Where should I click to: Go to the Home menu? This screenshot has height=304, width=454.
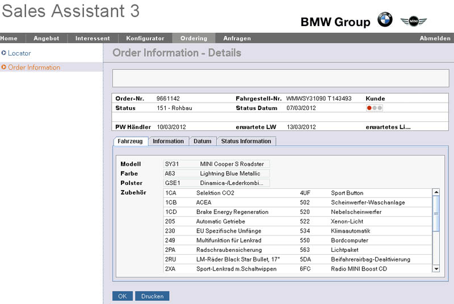9,39
